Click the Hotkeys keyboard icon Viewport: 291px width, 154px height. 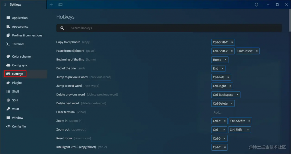coord(8,74)
